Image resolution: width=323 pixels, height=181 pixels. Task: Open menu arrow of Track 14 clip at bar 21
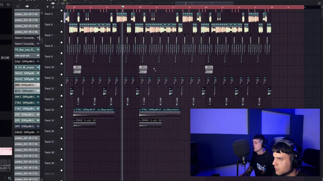[x=74, y=110]
